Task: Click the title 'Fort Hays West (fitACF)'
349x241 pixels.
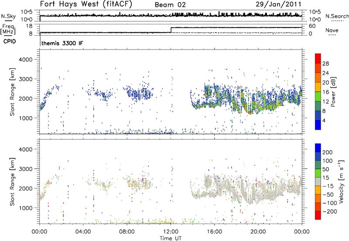Action: point(86,4)
